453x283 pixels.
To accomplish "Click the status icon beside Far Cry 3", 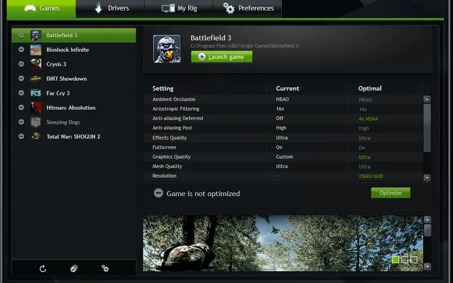I will pos(21,93).
